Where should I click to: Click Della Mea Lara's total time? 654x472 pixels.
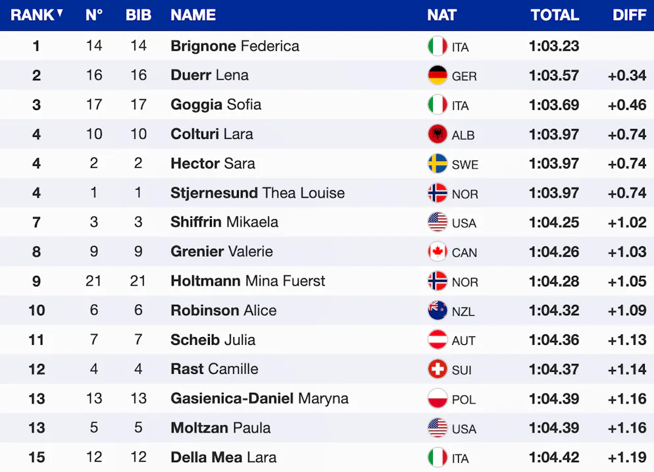click(554, 458)
